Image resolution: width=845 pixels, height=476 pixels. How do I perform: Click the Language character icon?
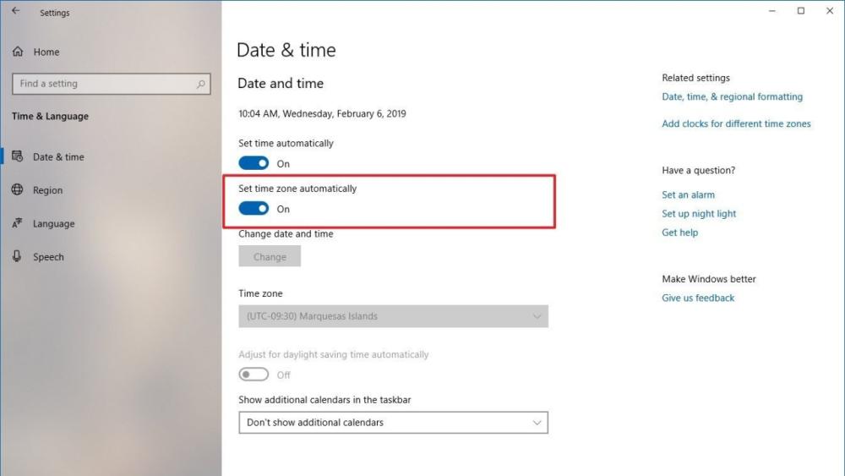click(x=17, y=223)
